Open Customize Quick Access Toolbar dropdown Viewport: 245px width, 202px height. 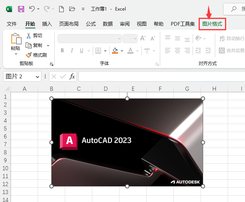click(83, 9)
